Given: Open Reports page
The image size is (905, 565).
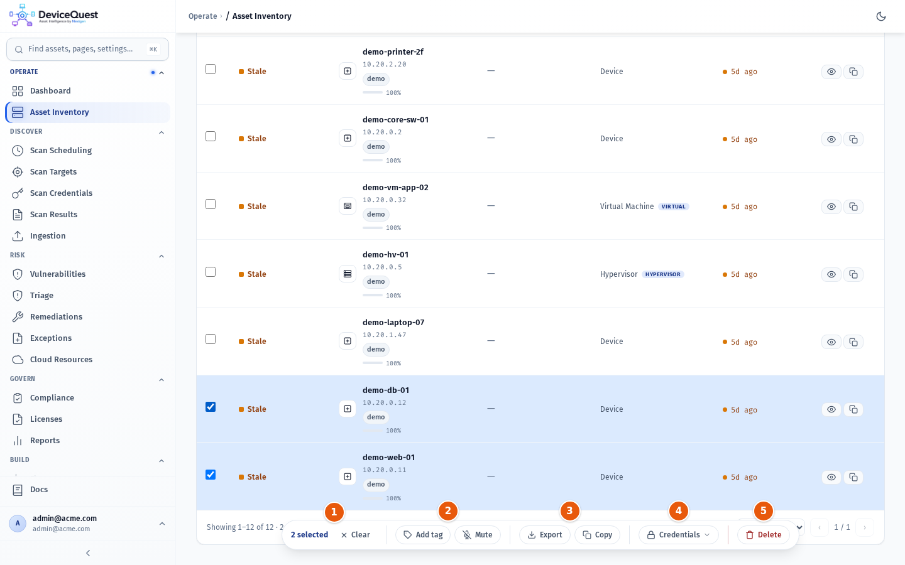Looking at the screenshot, I should (87, 441).
